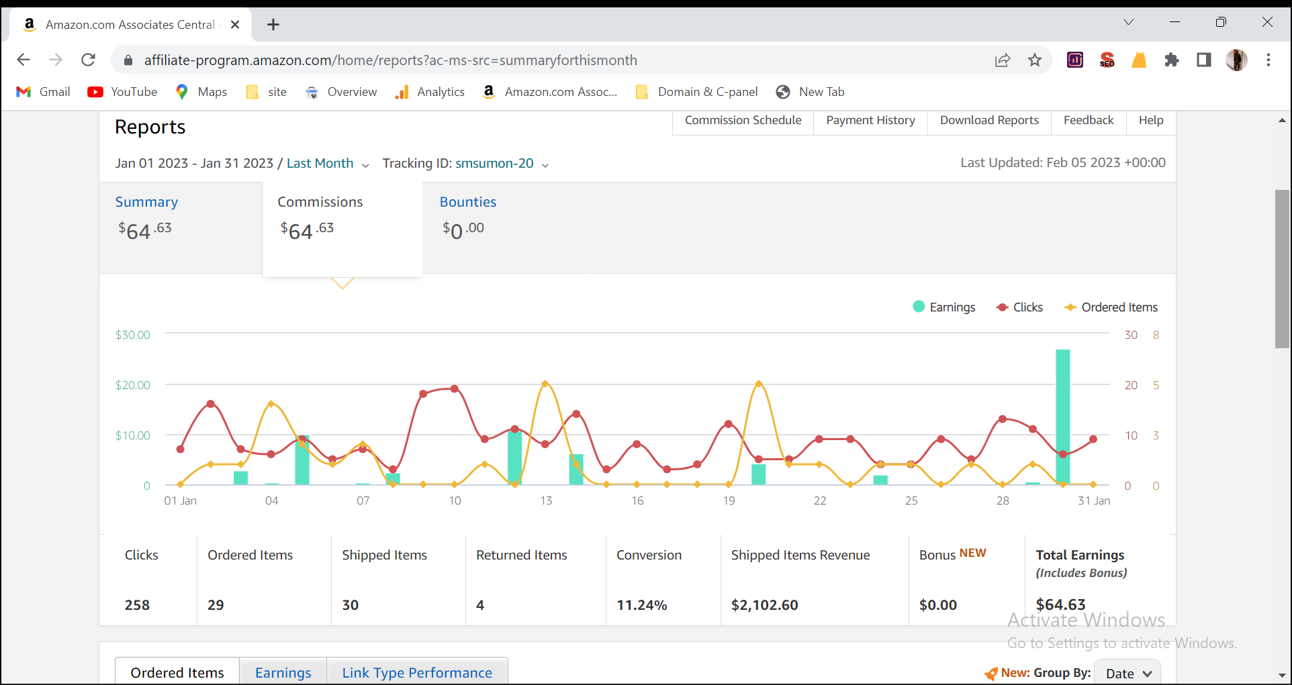Open the site bookmarks folder
Viewport: 1292px width, 685px height.
(267, 92)
